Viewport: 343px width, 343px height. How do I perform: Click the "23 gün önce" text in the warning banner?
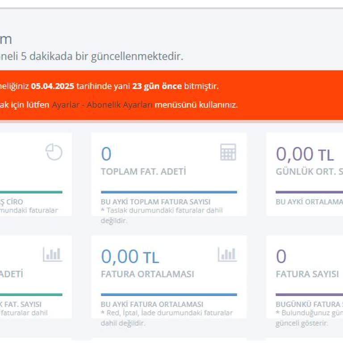[157, 86]
